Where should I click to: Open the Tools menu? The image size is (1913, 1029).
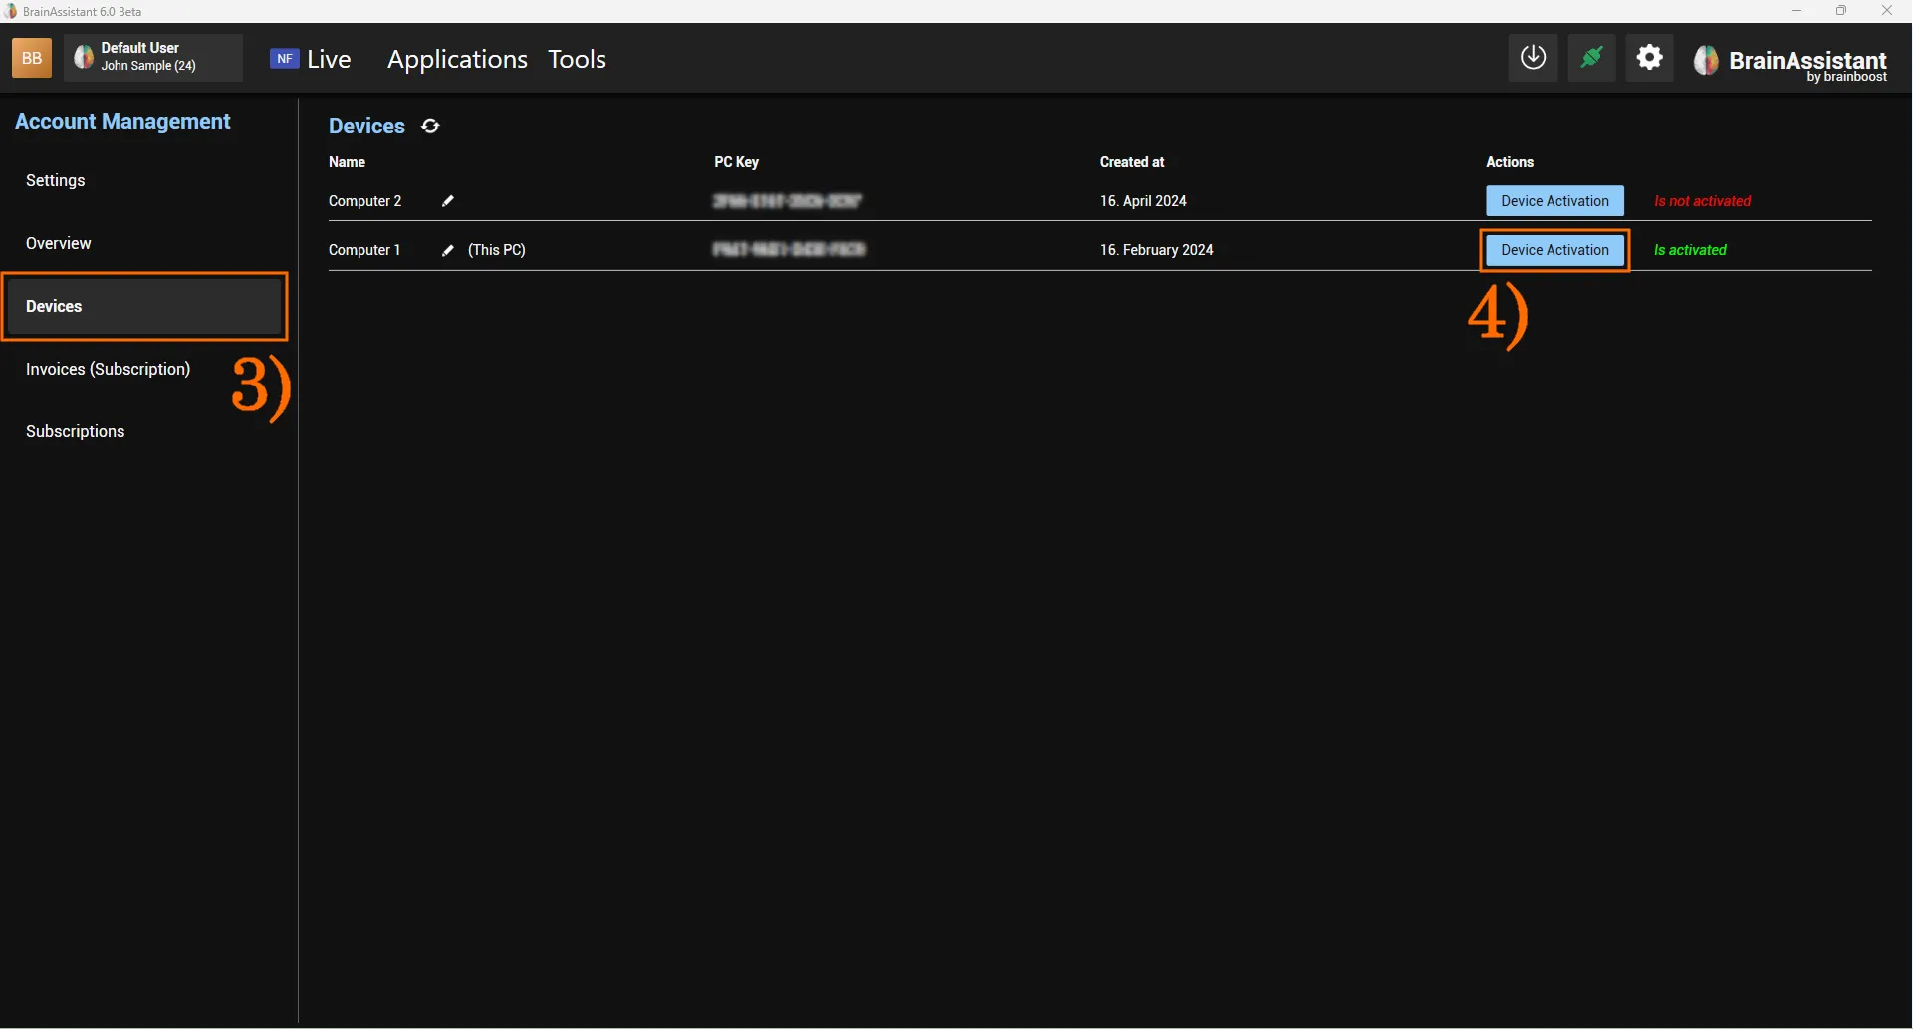(x=577, y=59)
